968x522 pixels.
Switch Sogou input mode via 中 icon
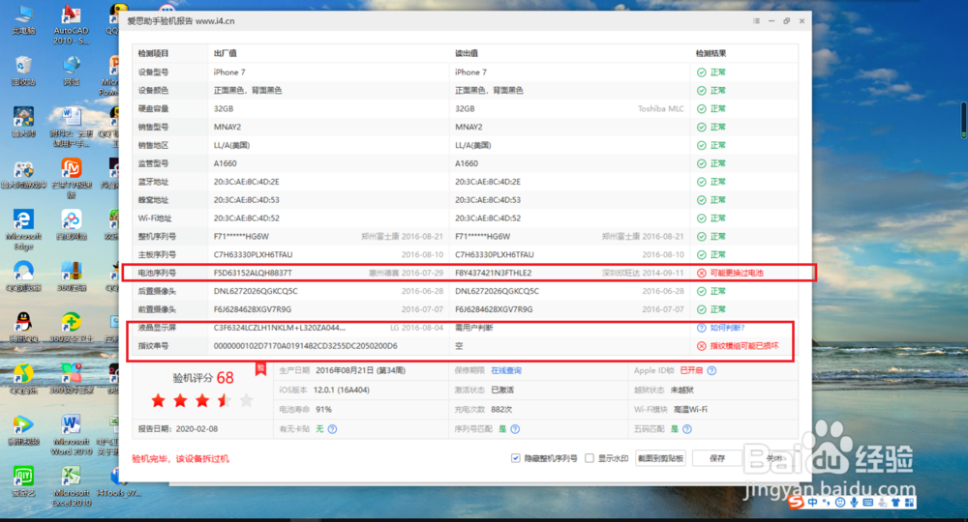coord(812,503)
